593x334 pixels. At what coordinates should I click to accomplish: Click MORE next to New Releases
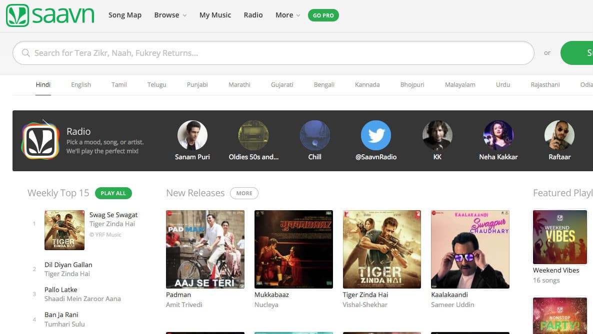244,193
